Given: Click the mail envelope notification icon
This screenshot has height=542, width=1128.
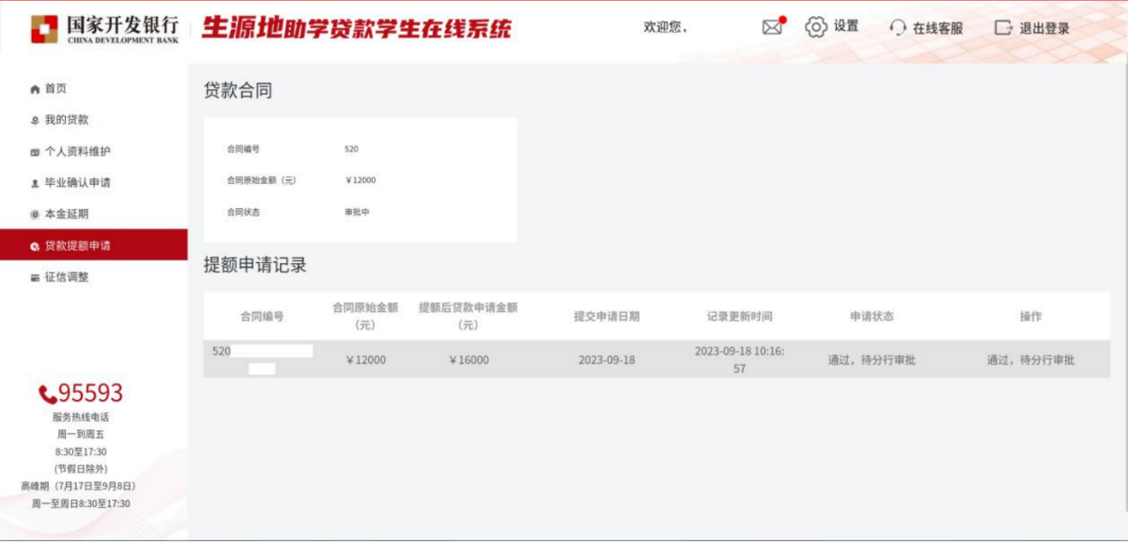Looking at the screenshot, I should [772, 28].
